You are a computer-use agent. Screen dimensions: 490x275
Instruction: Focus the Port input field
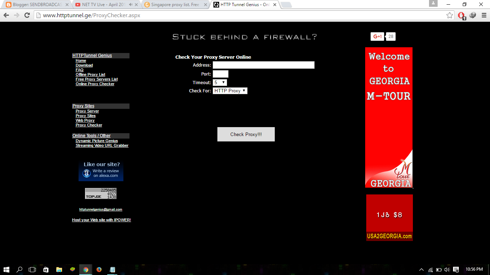[221, 74]
